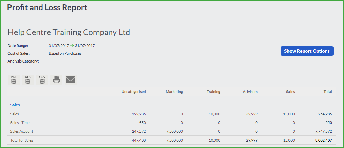The width and height of the screenshot is (344, 148).
Task: Click the 8,002,407 grand total value
Action: (x=323, y=140)
